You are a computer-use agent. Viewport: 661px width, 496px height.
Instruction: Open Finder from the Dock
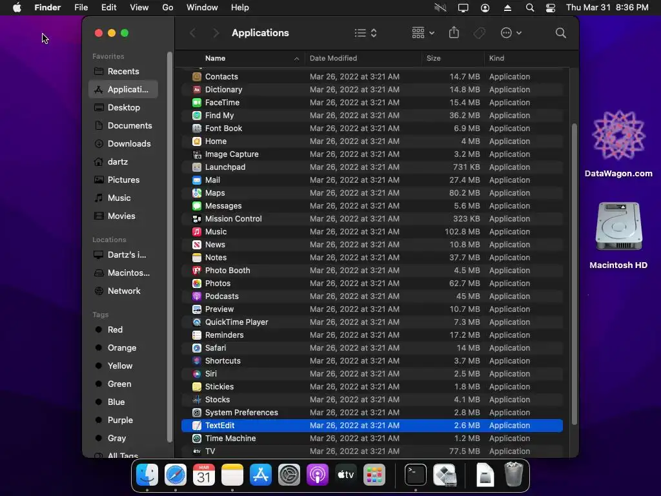click(147, 475)
